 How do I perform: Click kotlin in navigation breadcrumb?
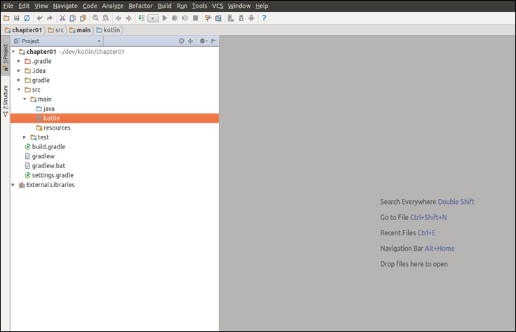108,30
